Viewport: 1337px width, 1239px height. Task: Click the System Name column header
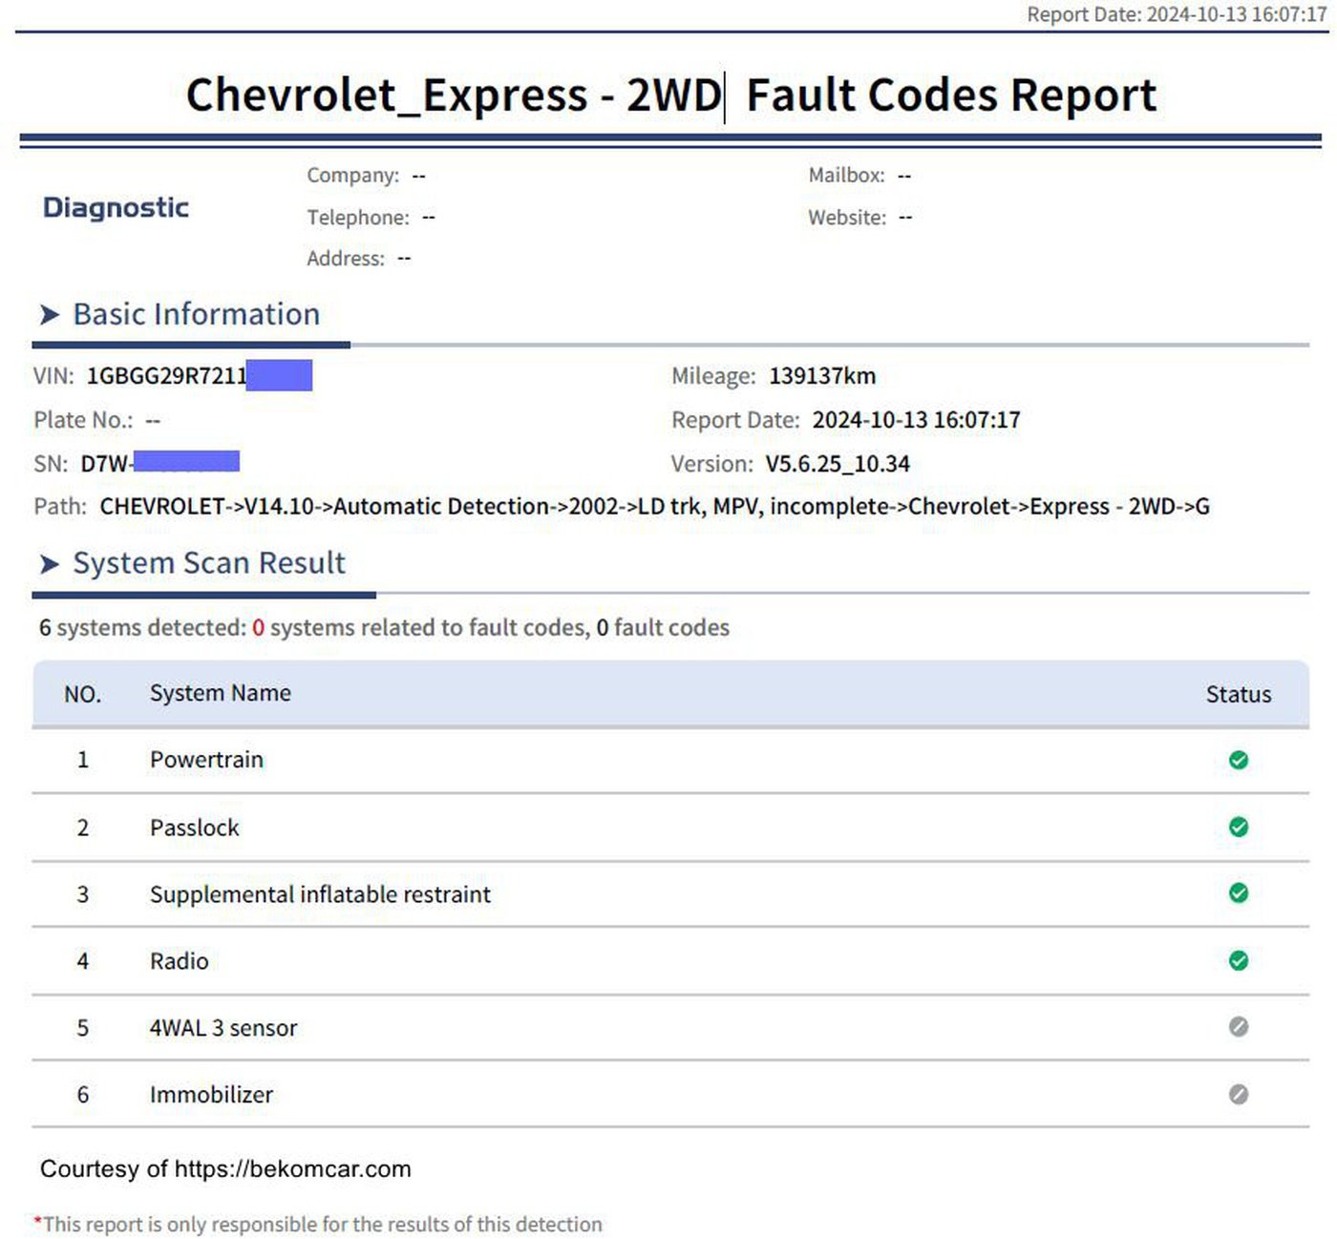click(221, 693)
